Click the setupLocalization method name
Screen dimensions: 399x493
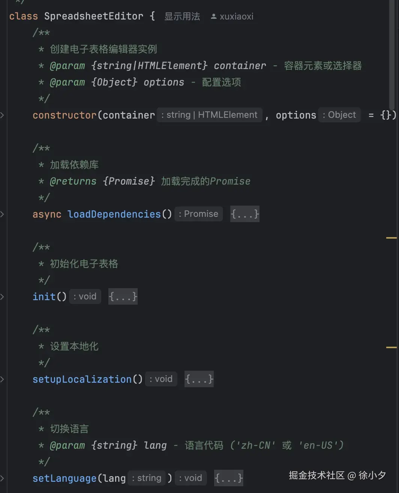tap(82, 379)
